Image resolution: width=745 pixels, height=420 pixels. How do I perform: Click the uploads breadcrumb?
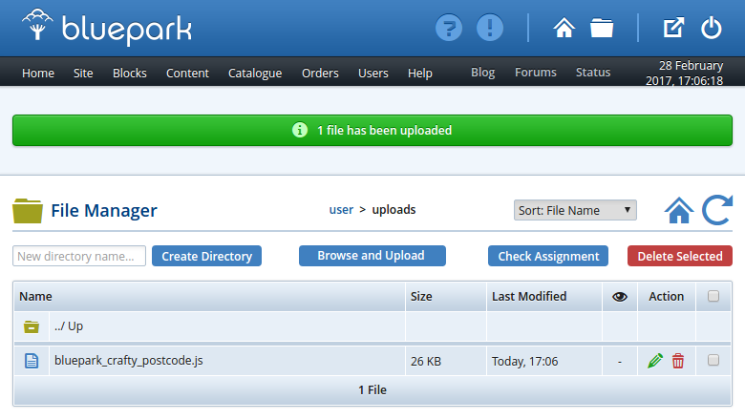tap(394, 210)
